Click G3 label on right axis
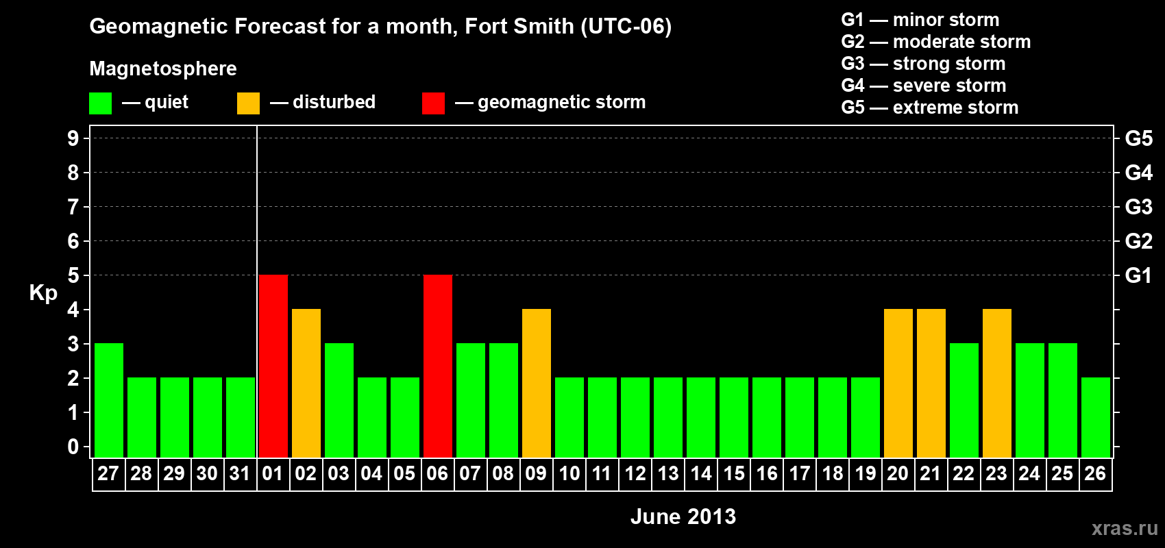1165x548 pixels. [x=1139, y=207]
